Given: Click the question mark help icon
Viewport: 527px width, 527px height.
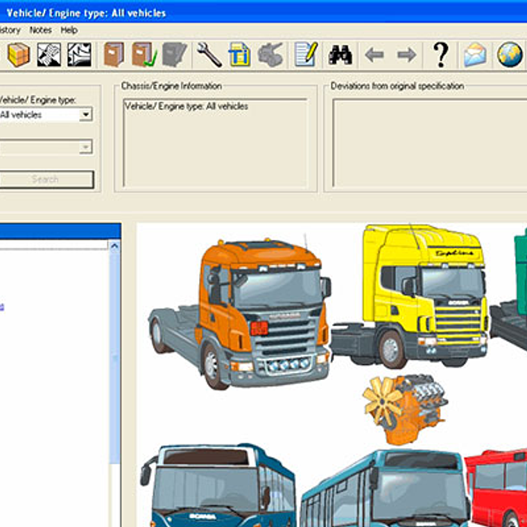Looking at the screenshot, I should pos(441,55).
